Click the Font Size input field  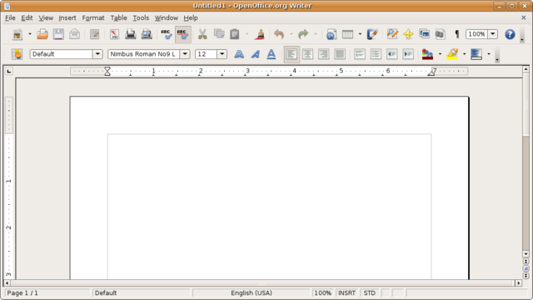(x=207, y=54)
